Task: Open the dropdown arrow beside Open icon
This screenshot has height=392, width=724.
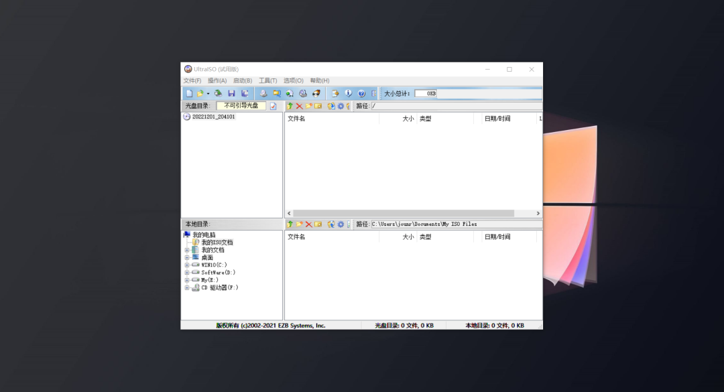Action: point(208,94)
